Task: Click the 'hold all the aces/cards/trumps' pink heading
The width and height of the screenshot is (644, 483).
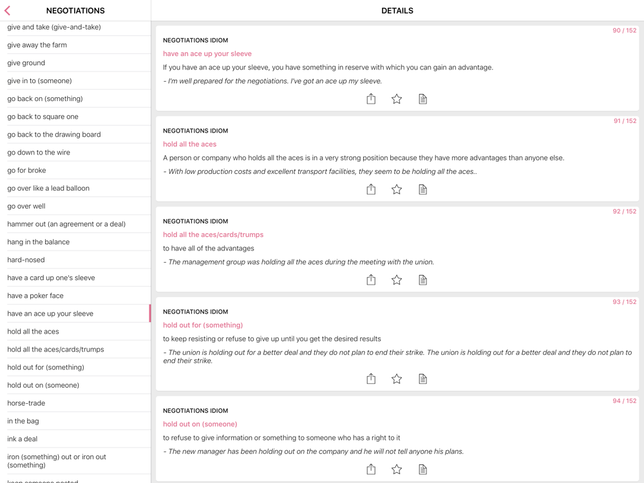Action: (x=213, y=234)
